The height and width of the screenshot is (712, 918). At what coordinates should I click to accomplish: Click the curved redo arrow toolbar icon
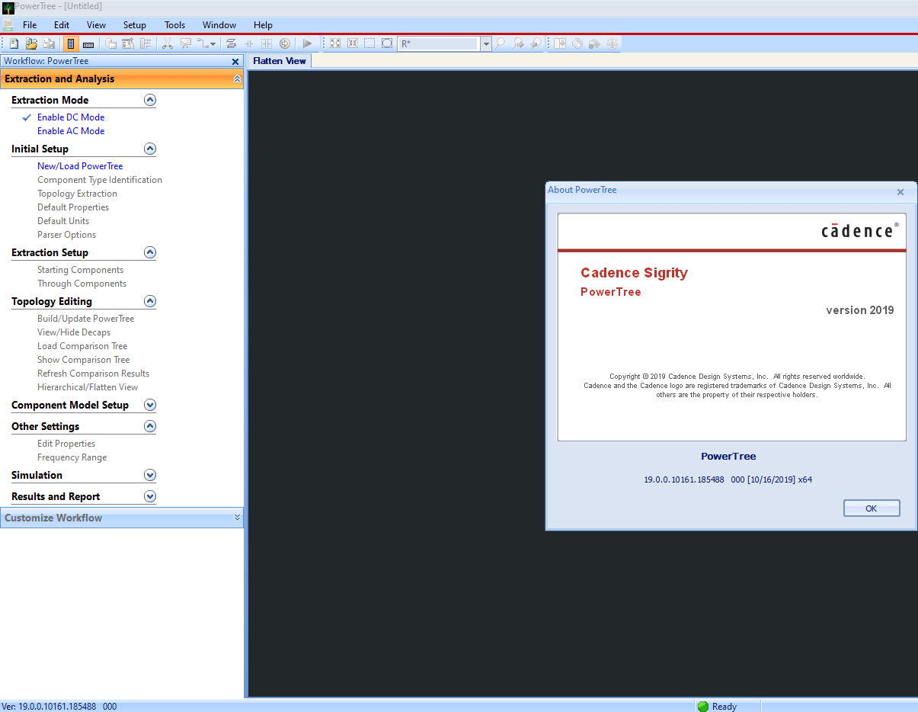pyautogui.click(x=594, y=43)
